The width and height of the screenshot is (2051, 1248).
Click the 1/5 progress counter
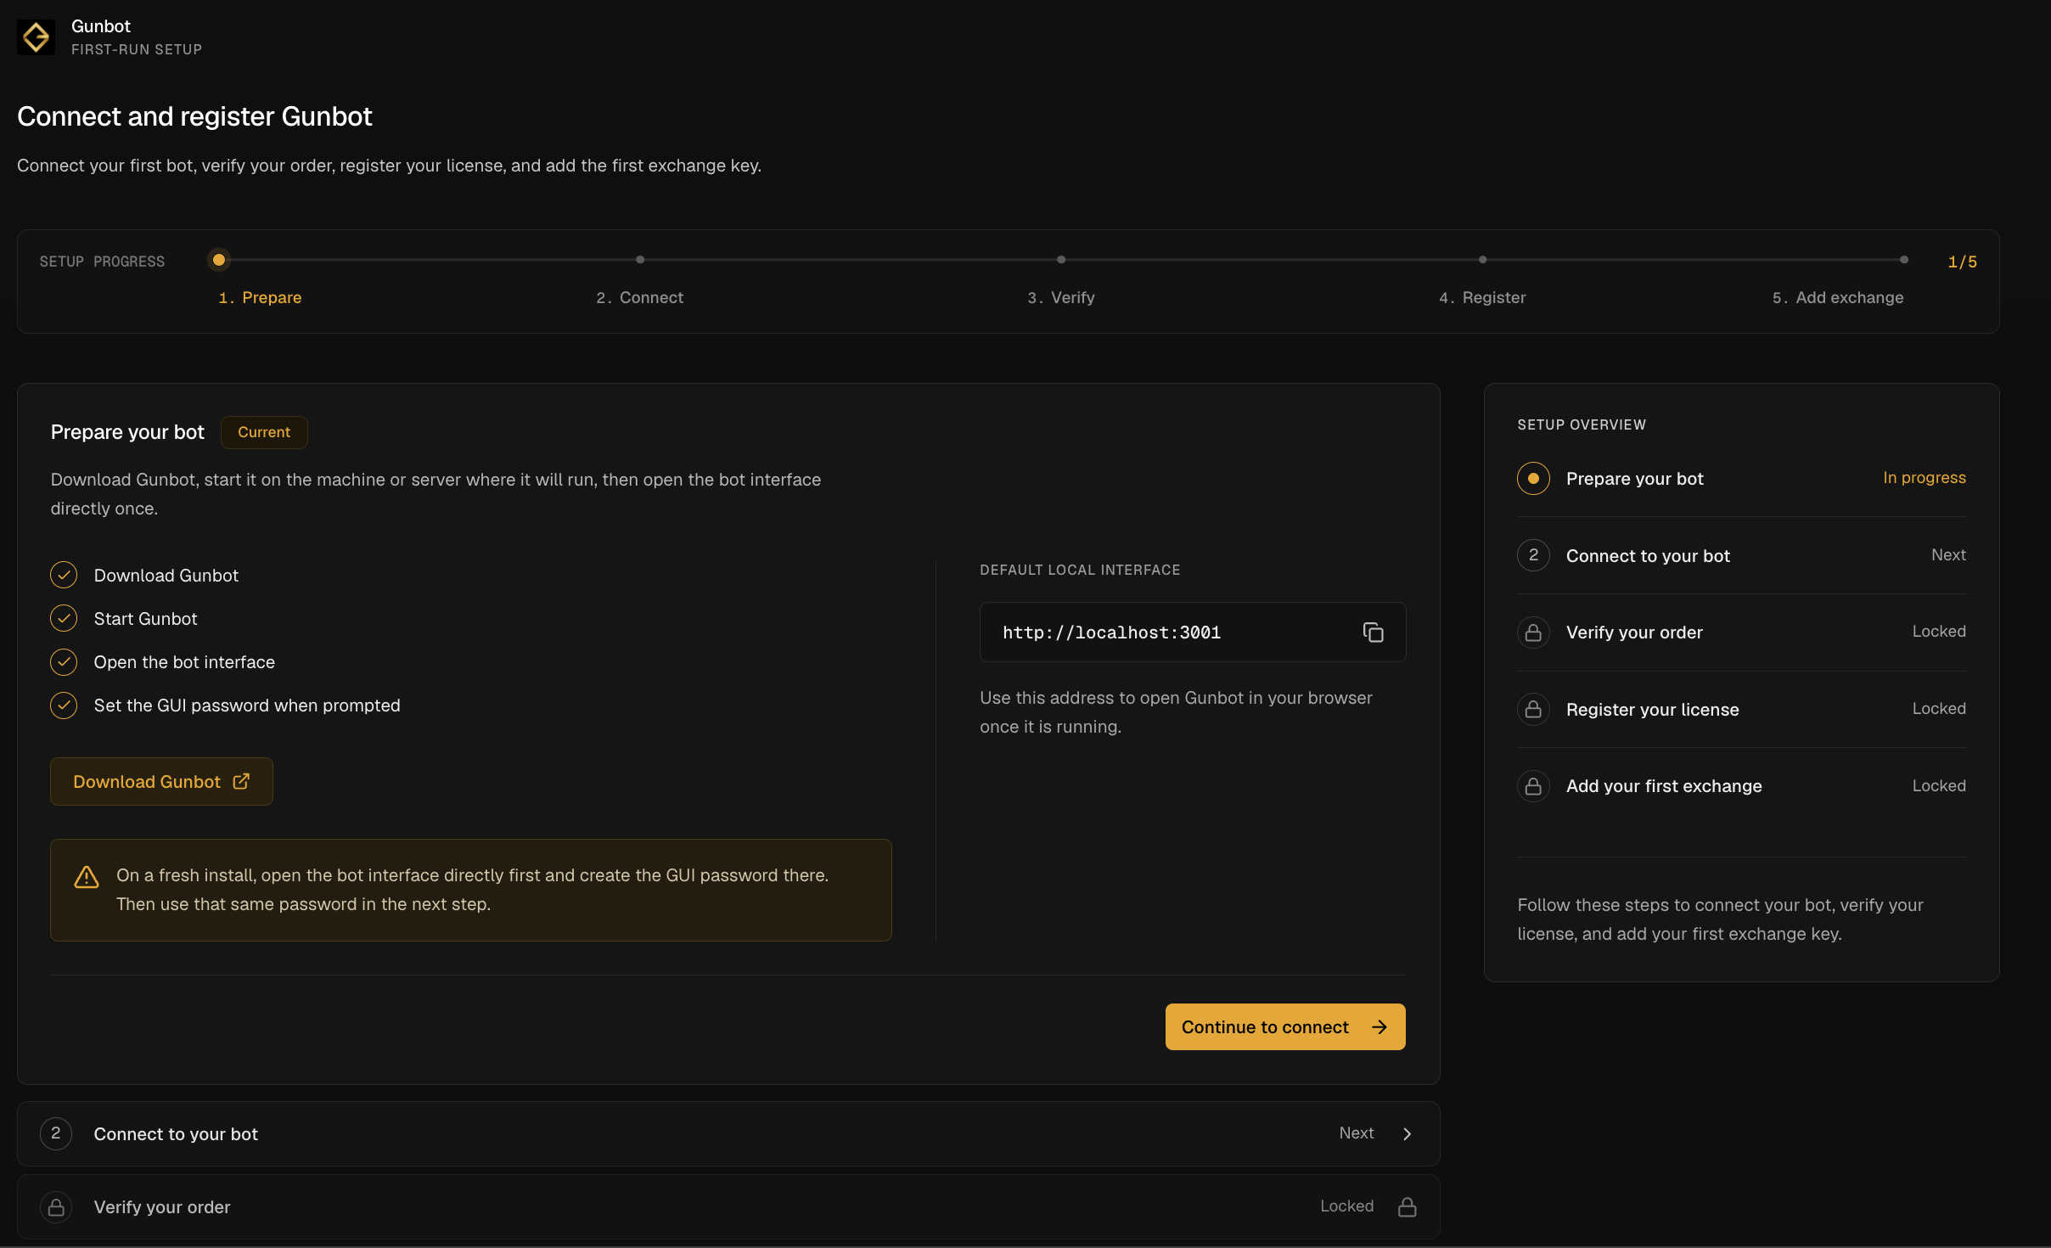(x=1962, y=261)
